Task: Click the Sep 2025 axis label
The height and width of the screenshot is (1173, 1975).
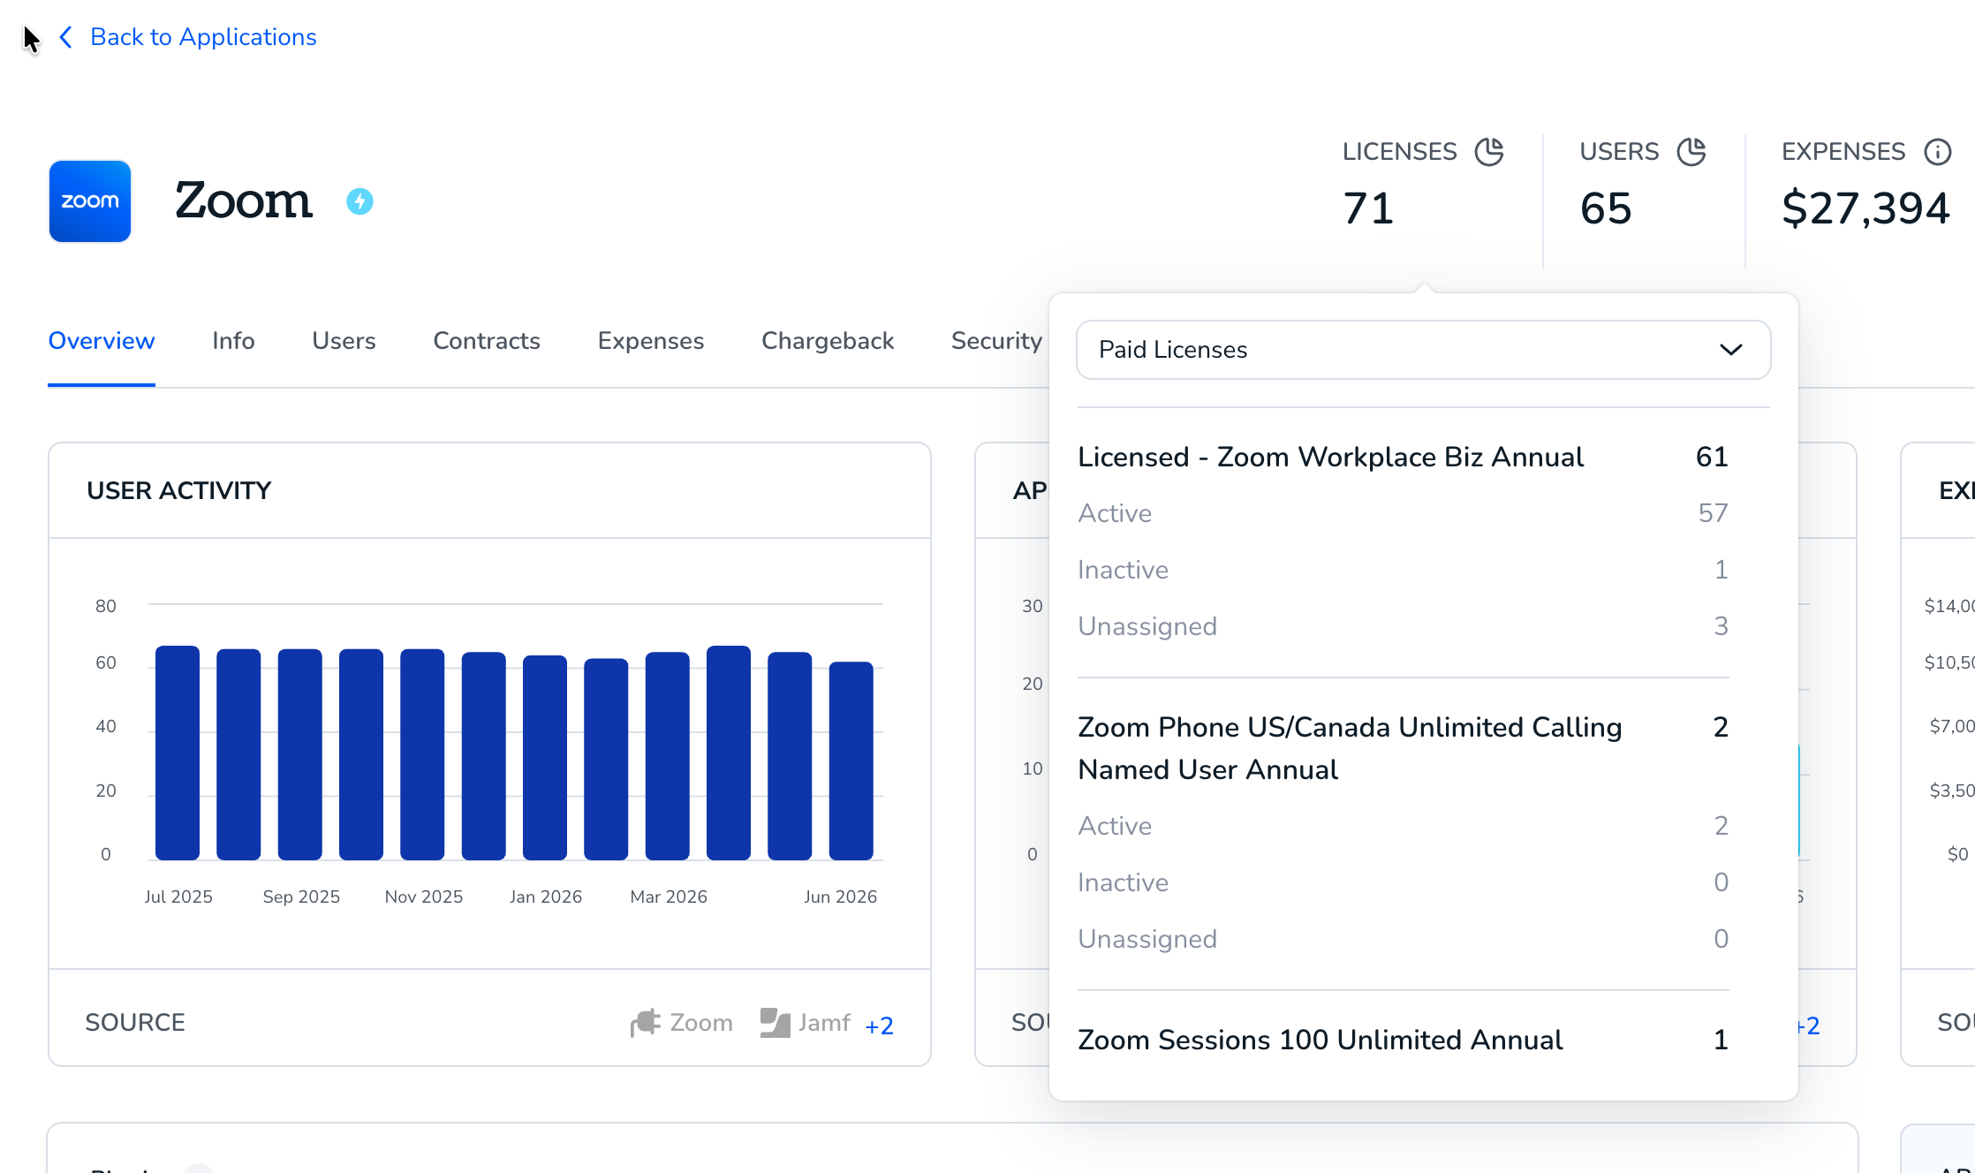Action: (301, 897)
